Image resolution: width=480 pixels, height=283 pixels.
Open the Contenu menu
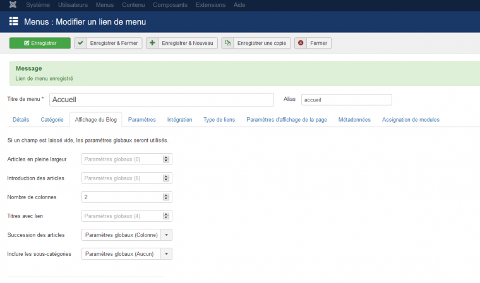tap(133, 5)
